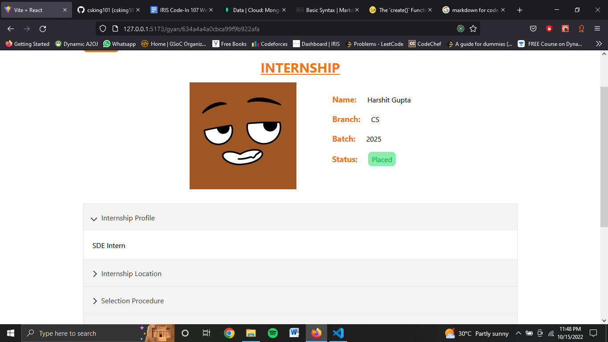The width and height of the screenshot is (608, 342).
Task: Open File Explorer from the taskbar
Action: [251, 333]
